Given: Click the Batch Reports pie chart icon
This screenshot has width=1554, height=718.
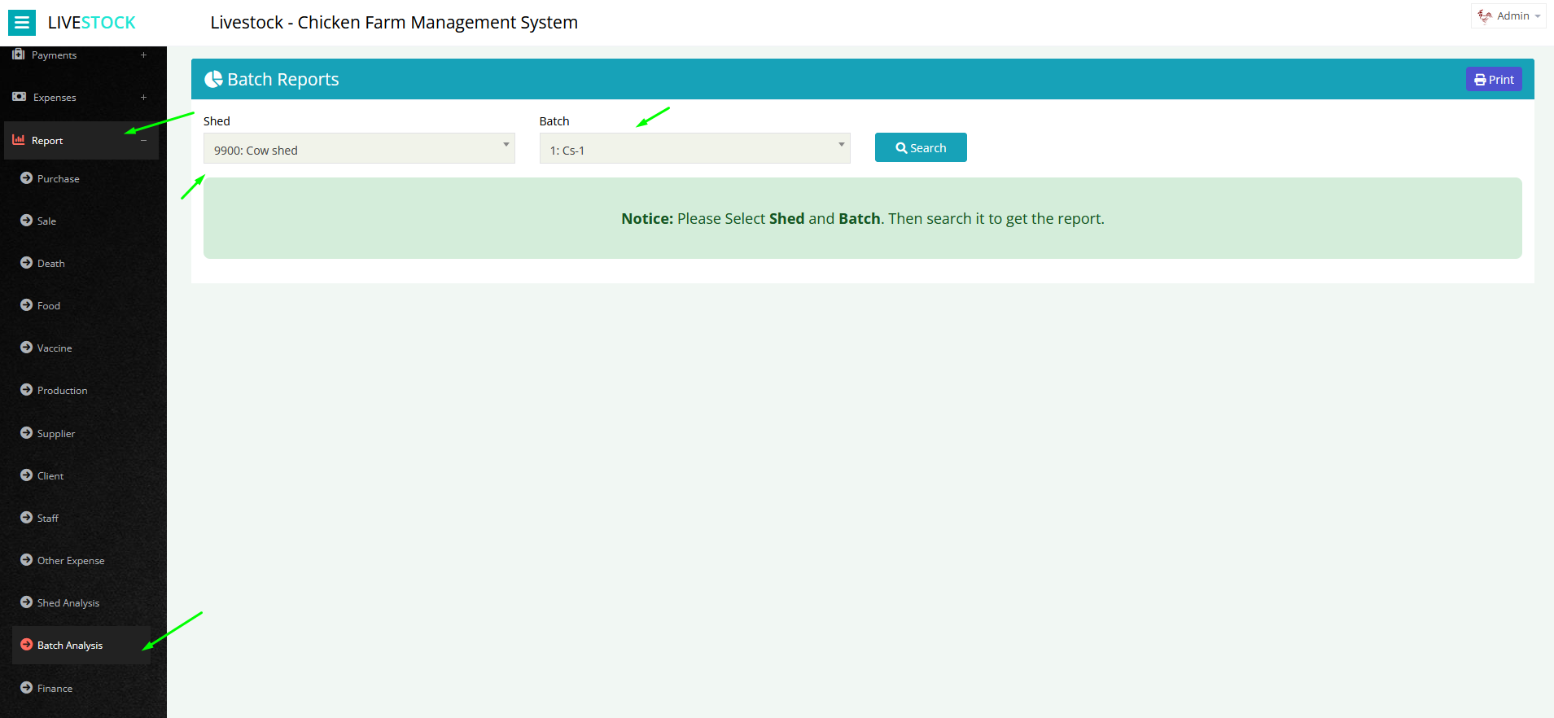Looking at the screenshot, I should point(213,79).
